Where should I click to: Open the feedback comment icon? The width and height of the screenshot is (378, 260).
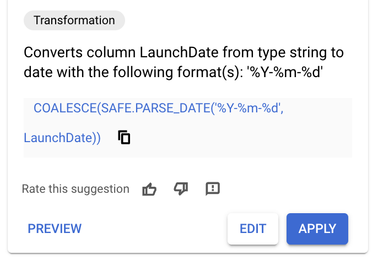(x=213, y=189)
